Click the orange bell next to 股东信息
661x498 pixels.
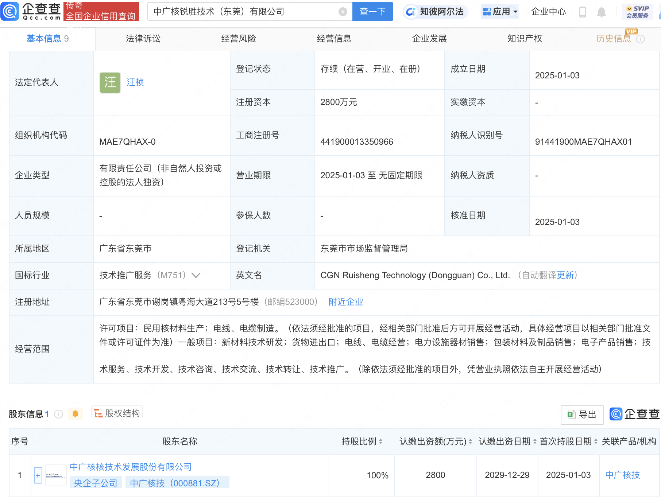point(76,414)
